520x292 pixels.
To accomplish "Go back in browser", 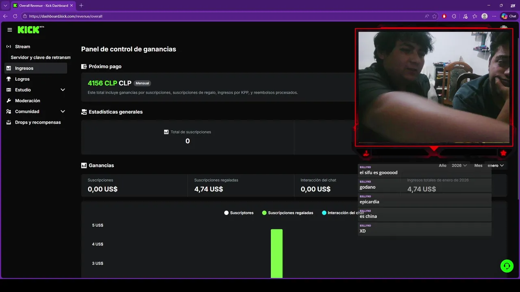I will [5, 16].
